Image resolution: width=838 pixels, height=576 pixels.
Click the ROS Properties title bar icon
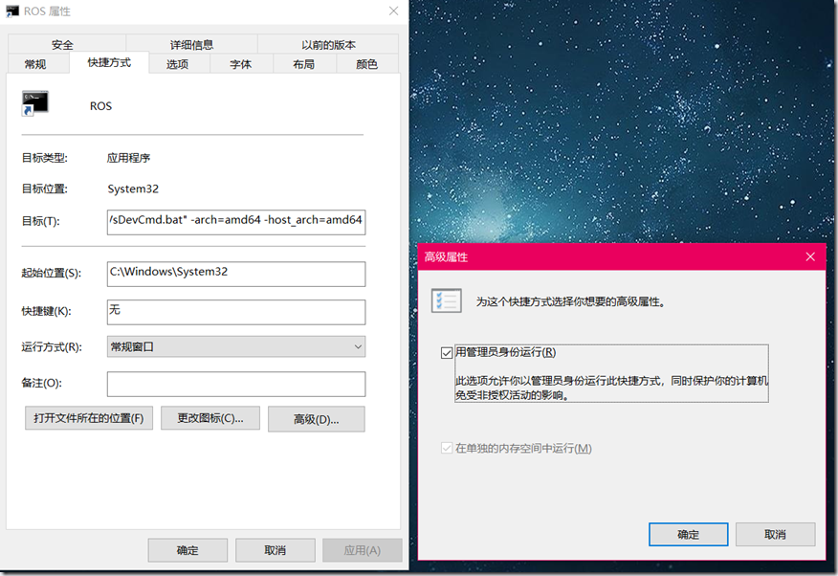coord(12,11)
